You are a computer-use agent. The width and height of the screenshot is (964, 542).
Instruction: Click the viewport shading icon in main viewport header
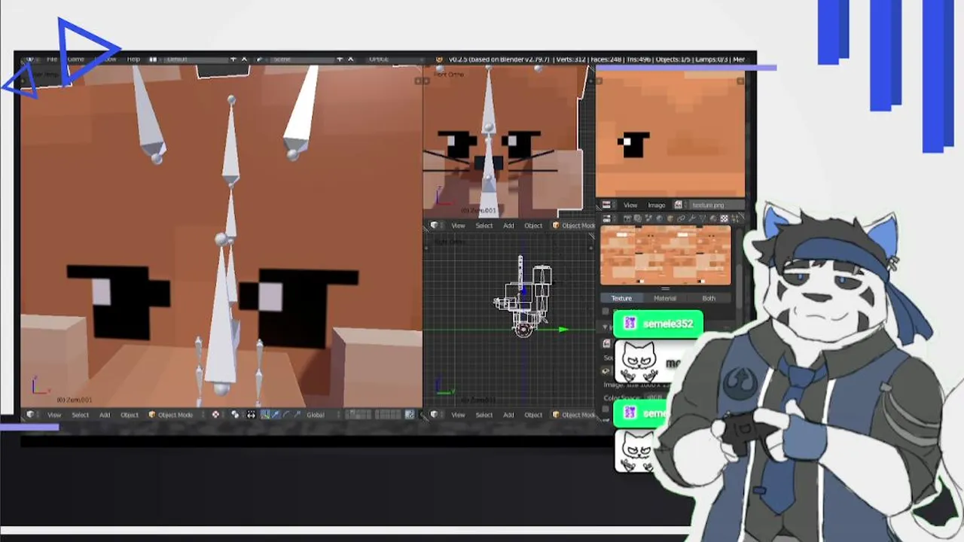tap(215, 415)
